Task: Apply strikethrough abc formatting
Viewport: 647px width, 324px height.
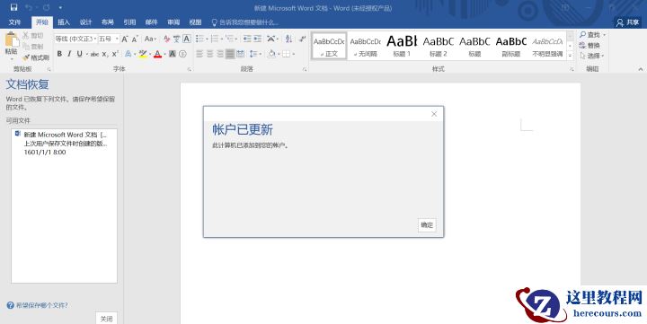Action: tap(94, 54)
